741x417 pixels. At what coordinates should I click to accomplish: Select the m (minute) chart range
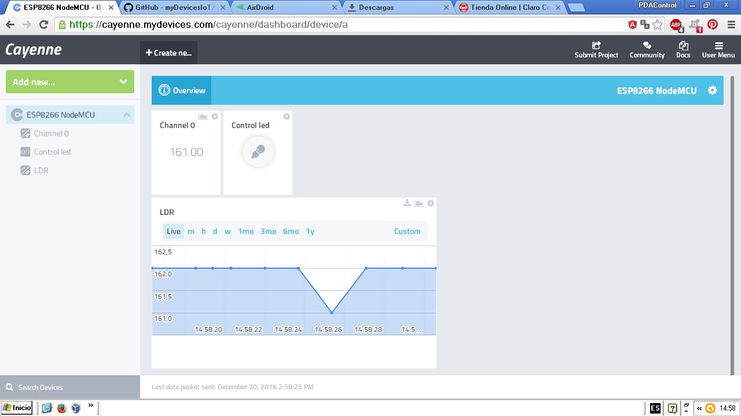coord(191,231)
